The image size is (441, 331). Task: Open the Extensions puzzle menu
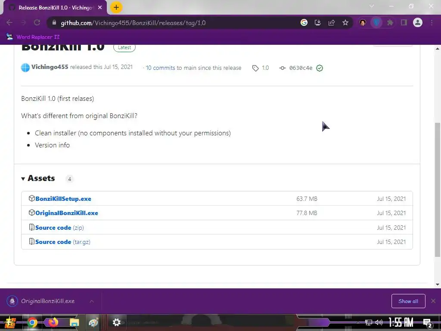390,22
